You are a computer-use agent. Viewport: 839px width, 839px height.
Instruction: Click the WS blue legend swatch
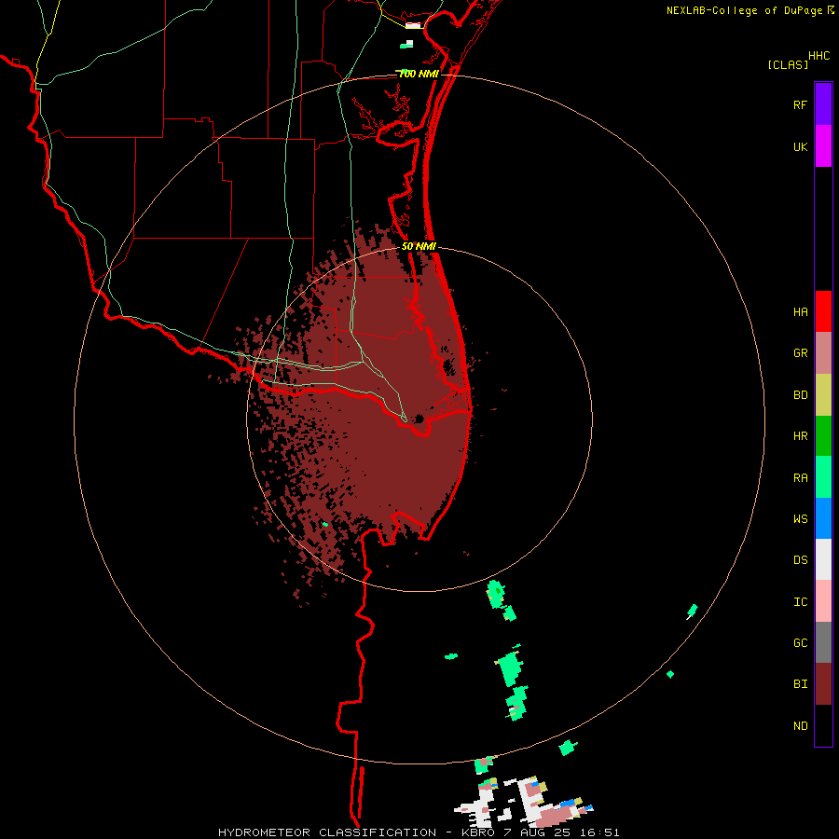823,518
